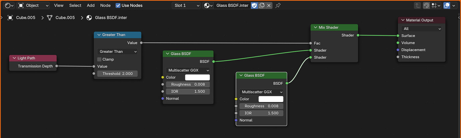Open the browse material sphere dropdown
The width and height of the screenshot is (461, 138).
208,5
